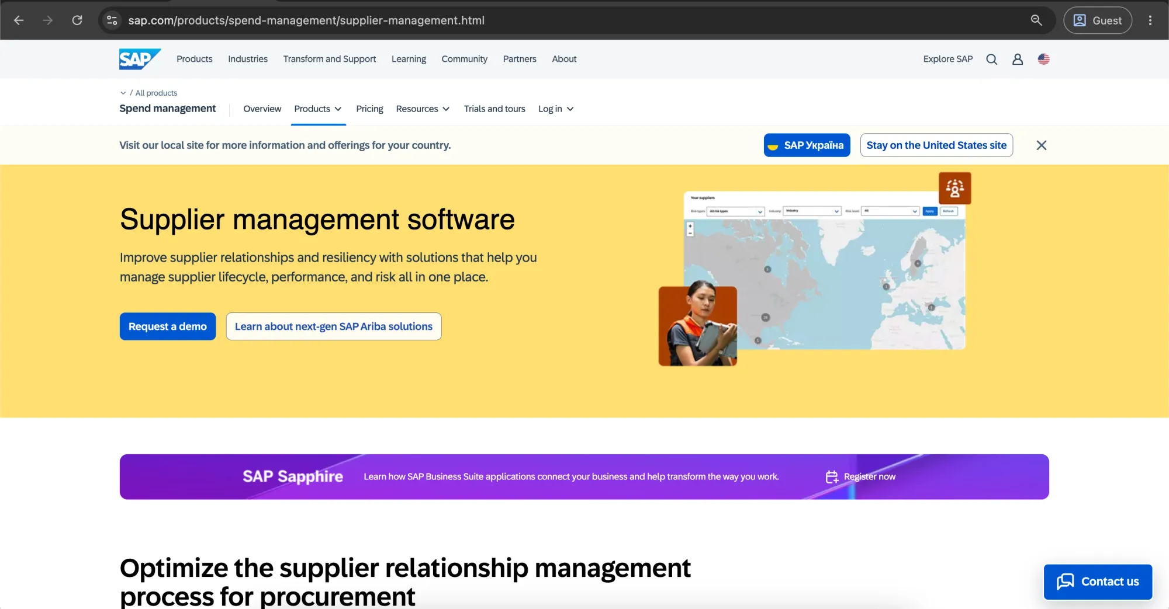Reload the page with the refresh icon
The image size is (1169, 609).
tap(77, 20)
